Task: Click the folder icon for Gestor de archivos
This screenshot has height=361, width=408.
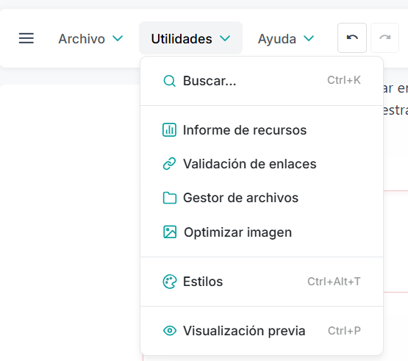Action: point(170,198)
